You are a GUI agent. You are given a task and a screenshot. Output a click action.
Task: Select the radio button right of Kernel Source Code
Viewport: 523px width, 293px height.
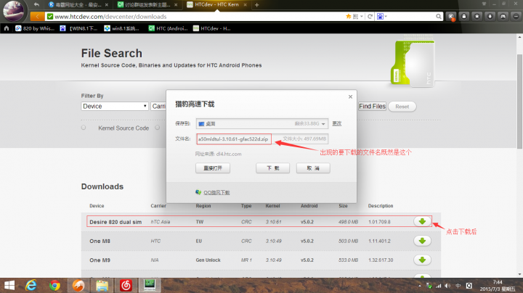157,128
